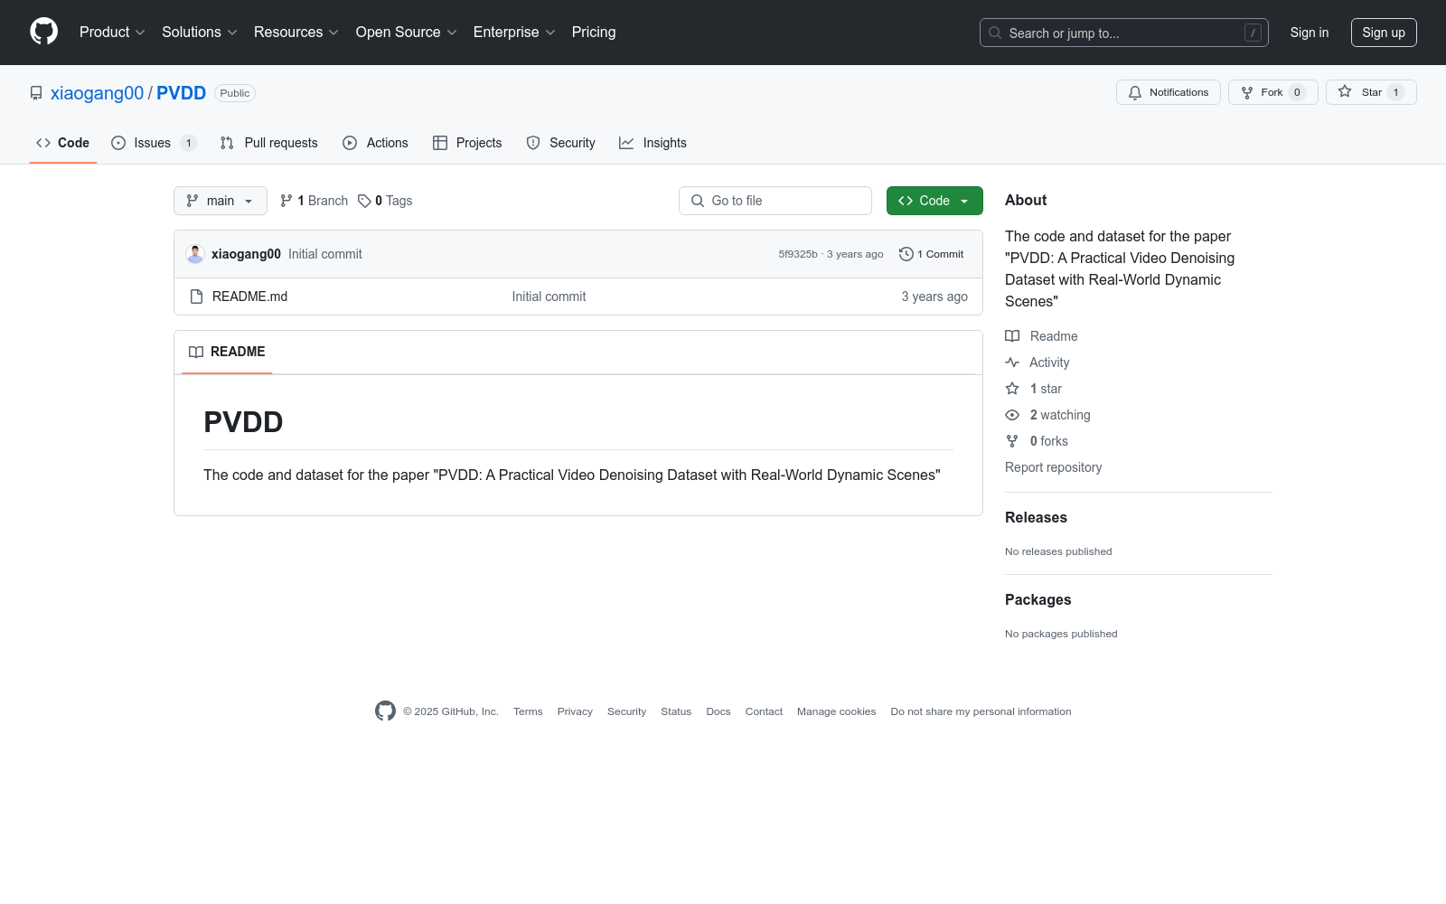
Task: Star the PVDD repository
Action: (x=1371, y=92)
